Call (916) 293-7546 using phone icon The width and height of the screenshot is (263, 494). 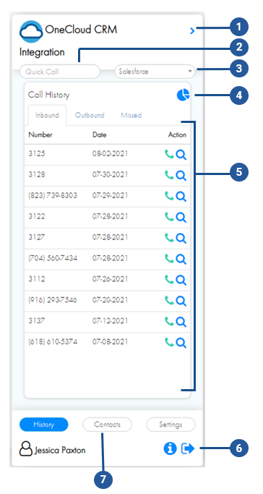[169, 300]
